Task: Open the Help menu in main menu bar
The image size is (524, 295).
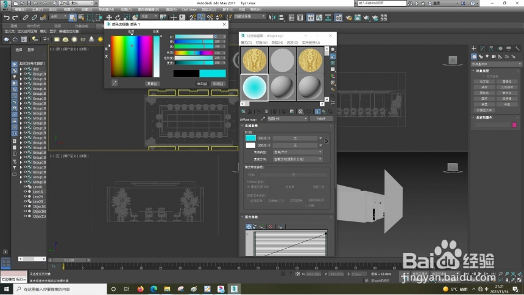Action: click(x=256, y=9)
